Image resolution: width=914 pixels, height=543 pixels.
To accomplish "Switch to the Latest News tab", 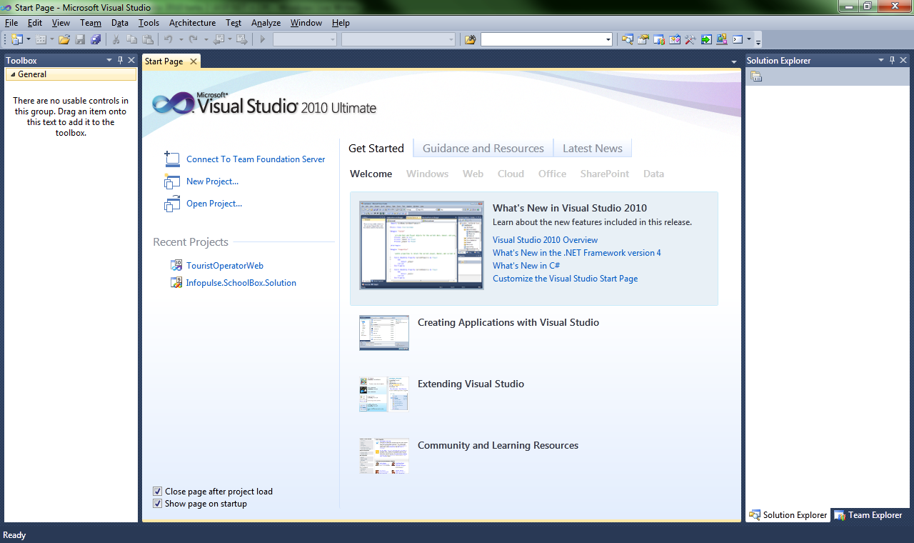I will [x=593, y=149].
